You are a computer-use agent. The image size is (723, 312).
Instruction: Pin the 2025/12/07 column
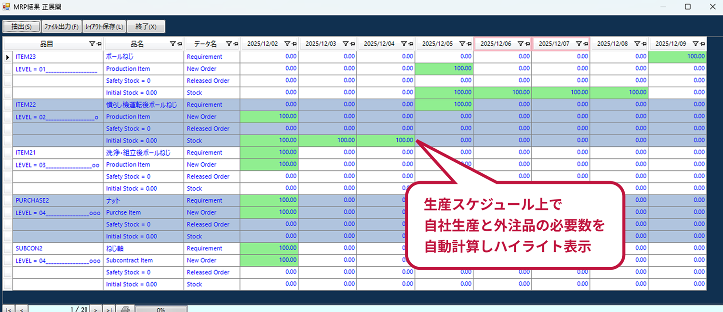(586, 44)
